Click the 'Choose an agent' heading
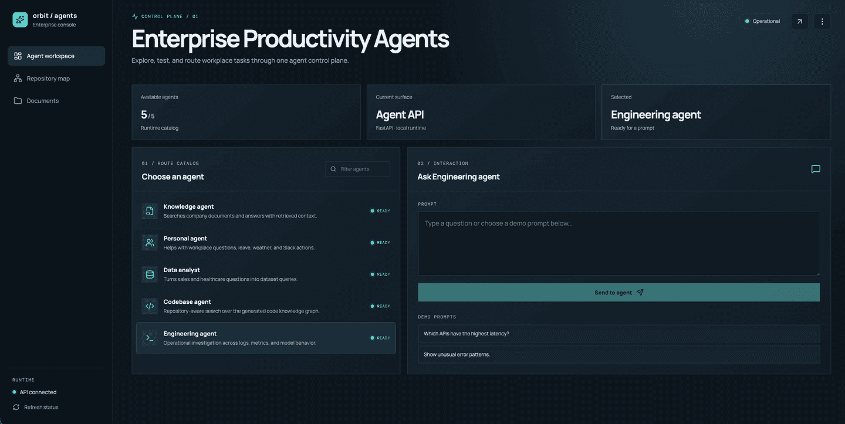 click(x=173, y=177)
